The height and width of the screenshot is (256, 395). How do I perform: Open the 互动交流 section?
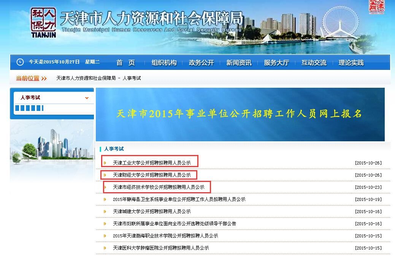click(x=313, y=62)
